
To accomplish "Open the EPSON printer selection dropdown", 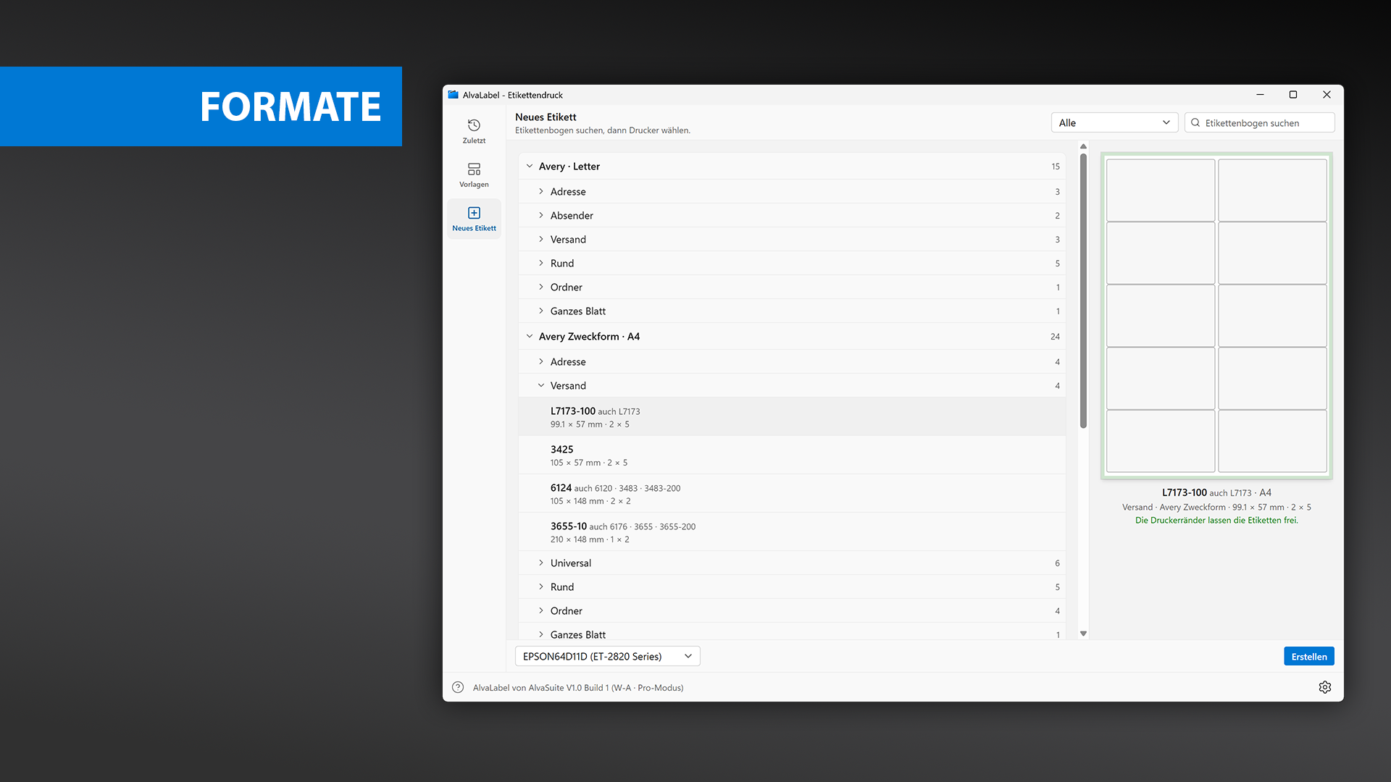I will [x=607, y=656].
